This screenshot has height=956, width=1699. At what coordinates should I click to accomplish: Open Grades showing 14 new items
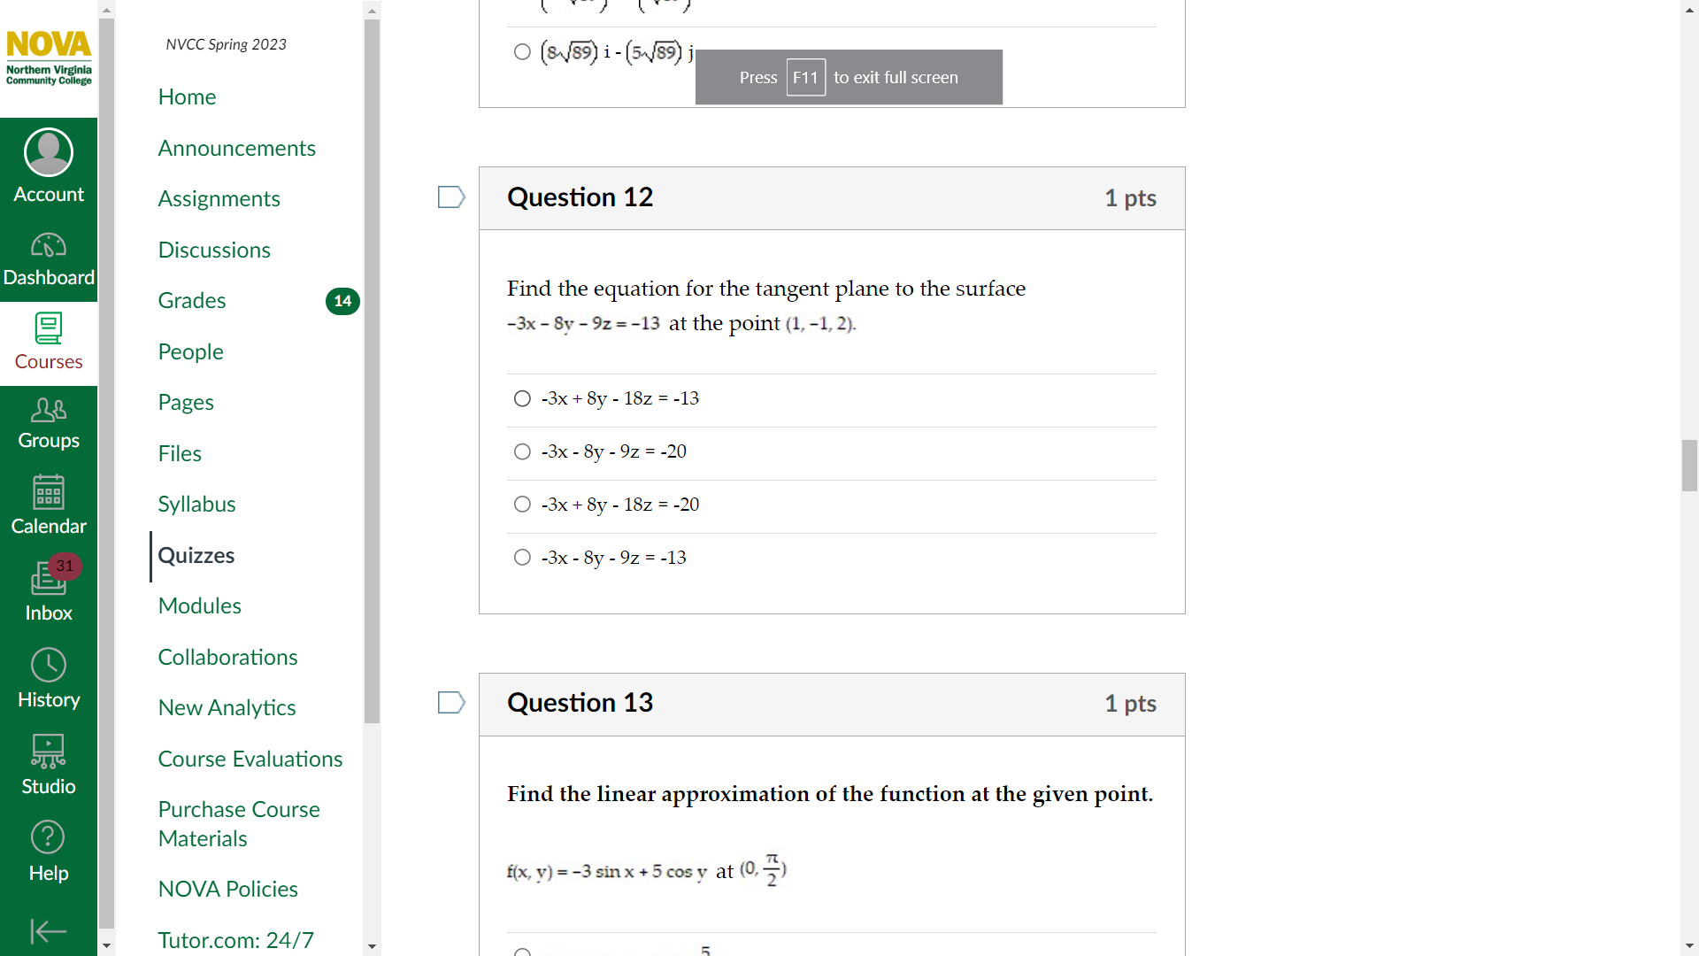tap(192, 300)
